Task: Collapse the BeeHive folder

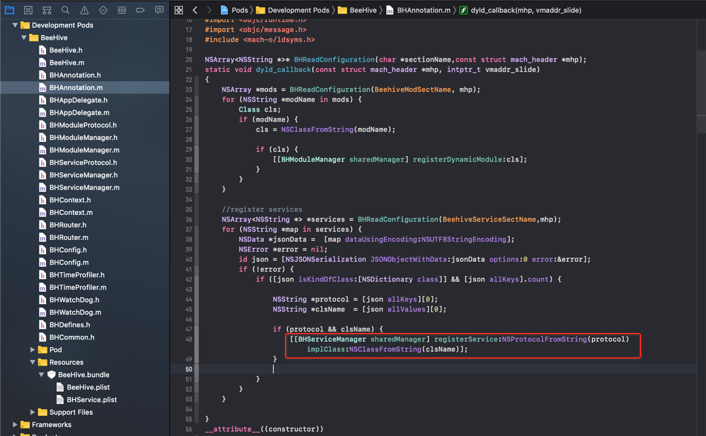Action: pyautogui.click(x=24, y=38)
